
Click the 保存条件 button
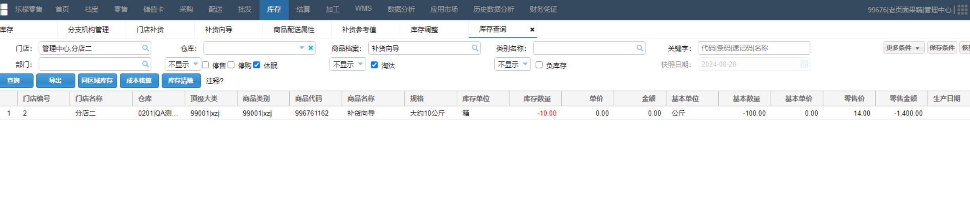[x=942, y=48]
